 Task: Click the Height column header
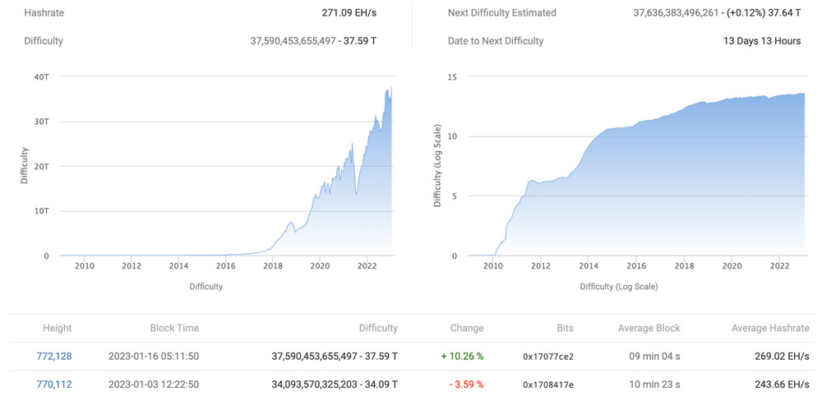coord(57,328)
